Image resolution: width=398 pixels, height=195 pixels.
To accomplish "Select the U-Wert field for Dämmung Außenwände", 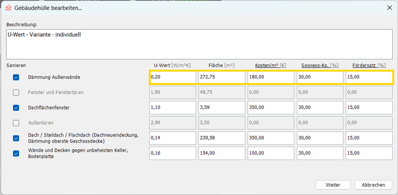I will point(172,77).
